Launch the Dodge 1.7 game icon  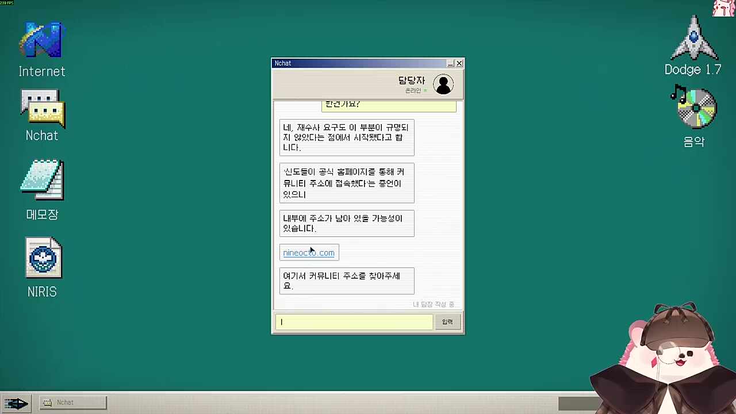tap(693, 46)
